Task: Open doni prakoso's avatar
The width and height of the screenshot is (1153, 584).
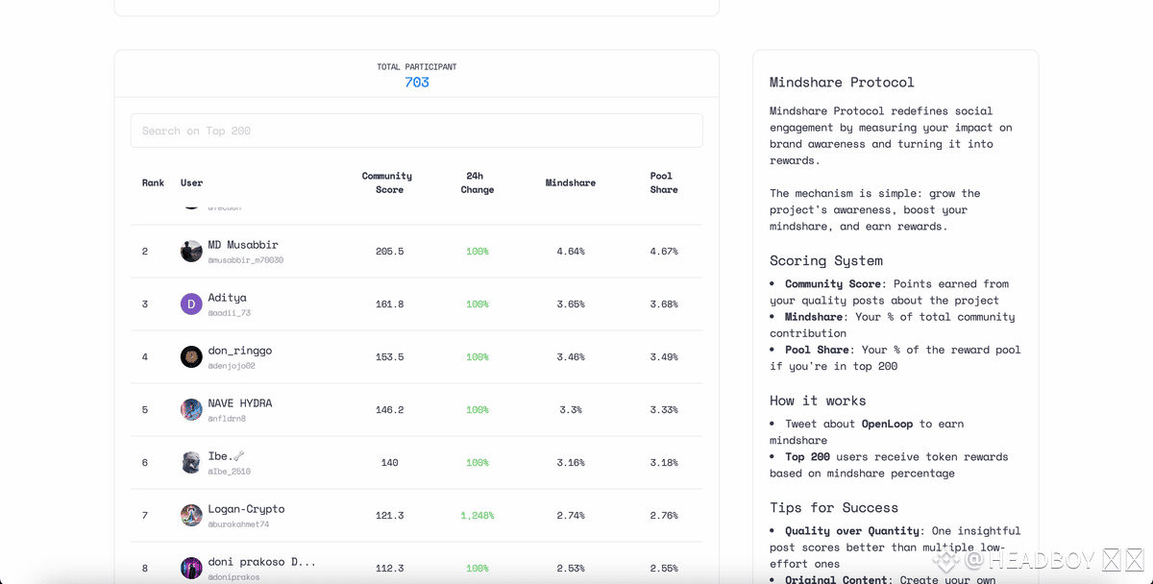Action: pyautogui.click(x=191, y=569)
